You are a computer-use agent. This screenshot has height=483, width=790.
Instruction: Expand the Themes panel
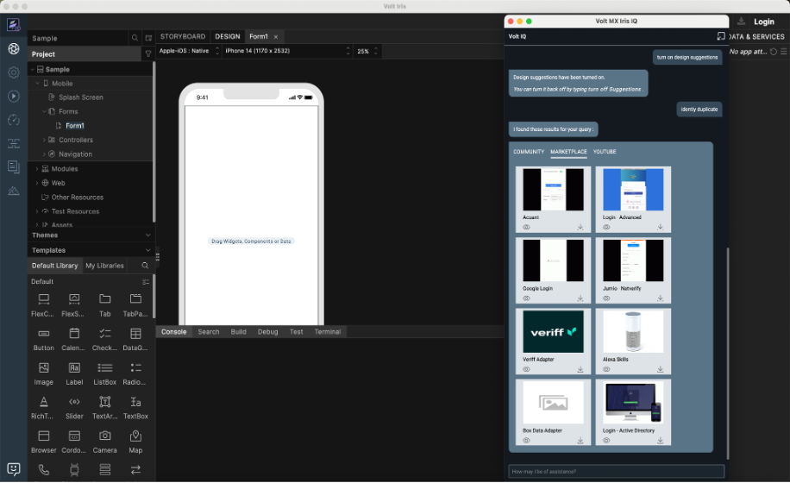pos(91,235)
